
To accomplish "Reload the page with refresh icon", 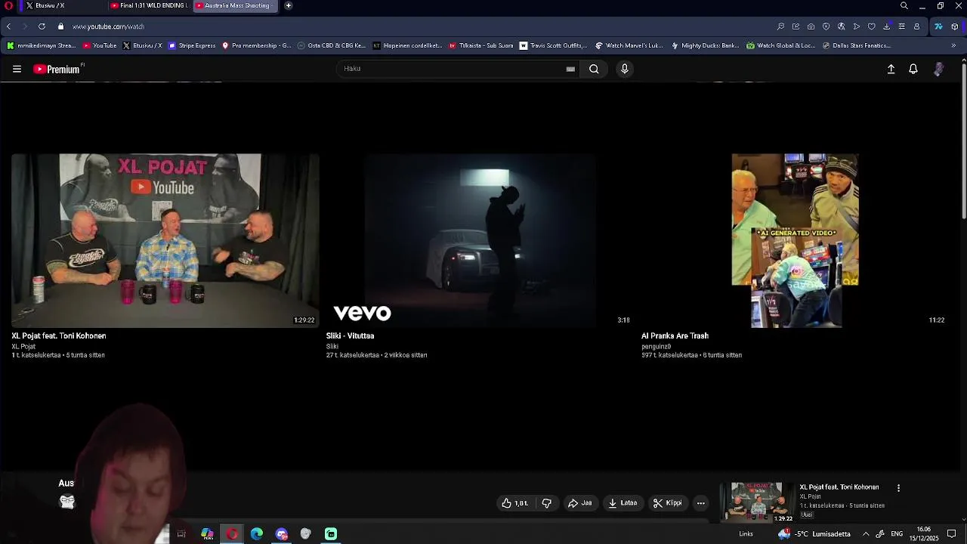I will tap(42, 26).
